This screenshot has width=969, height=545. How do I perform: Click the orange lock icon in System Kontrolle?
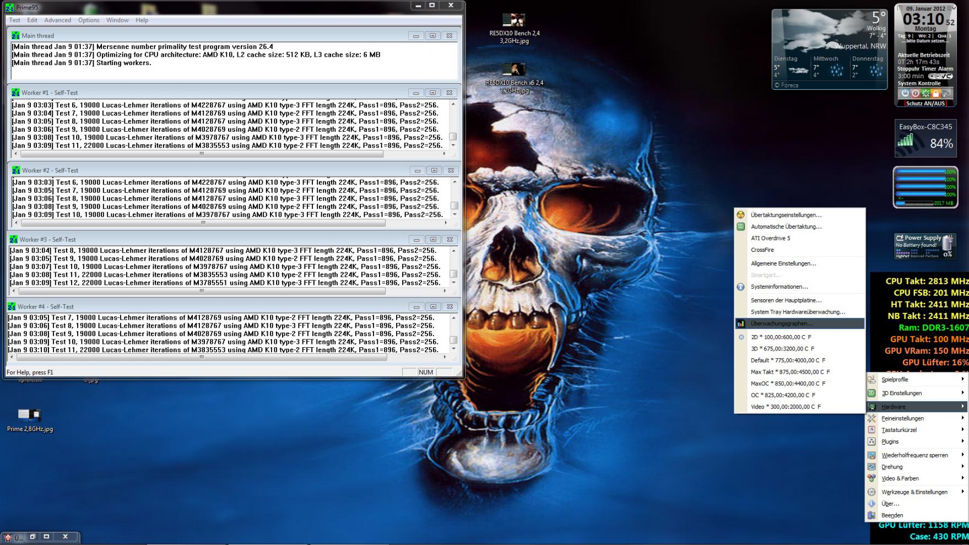935,93
